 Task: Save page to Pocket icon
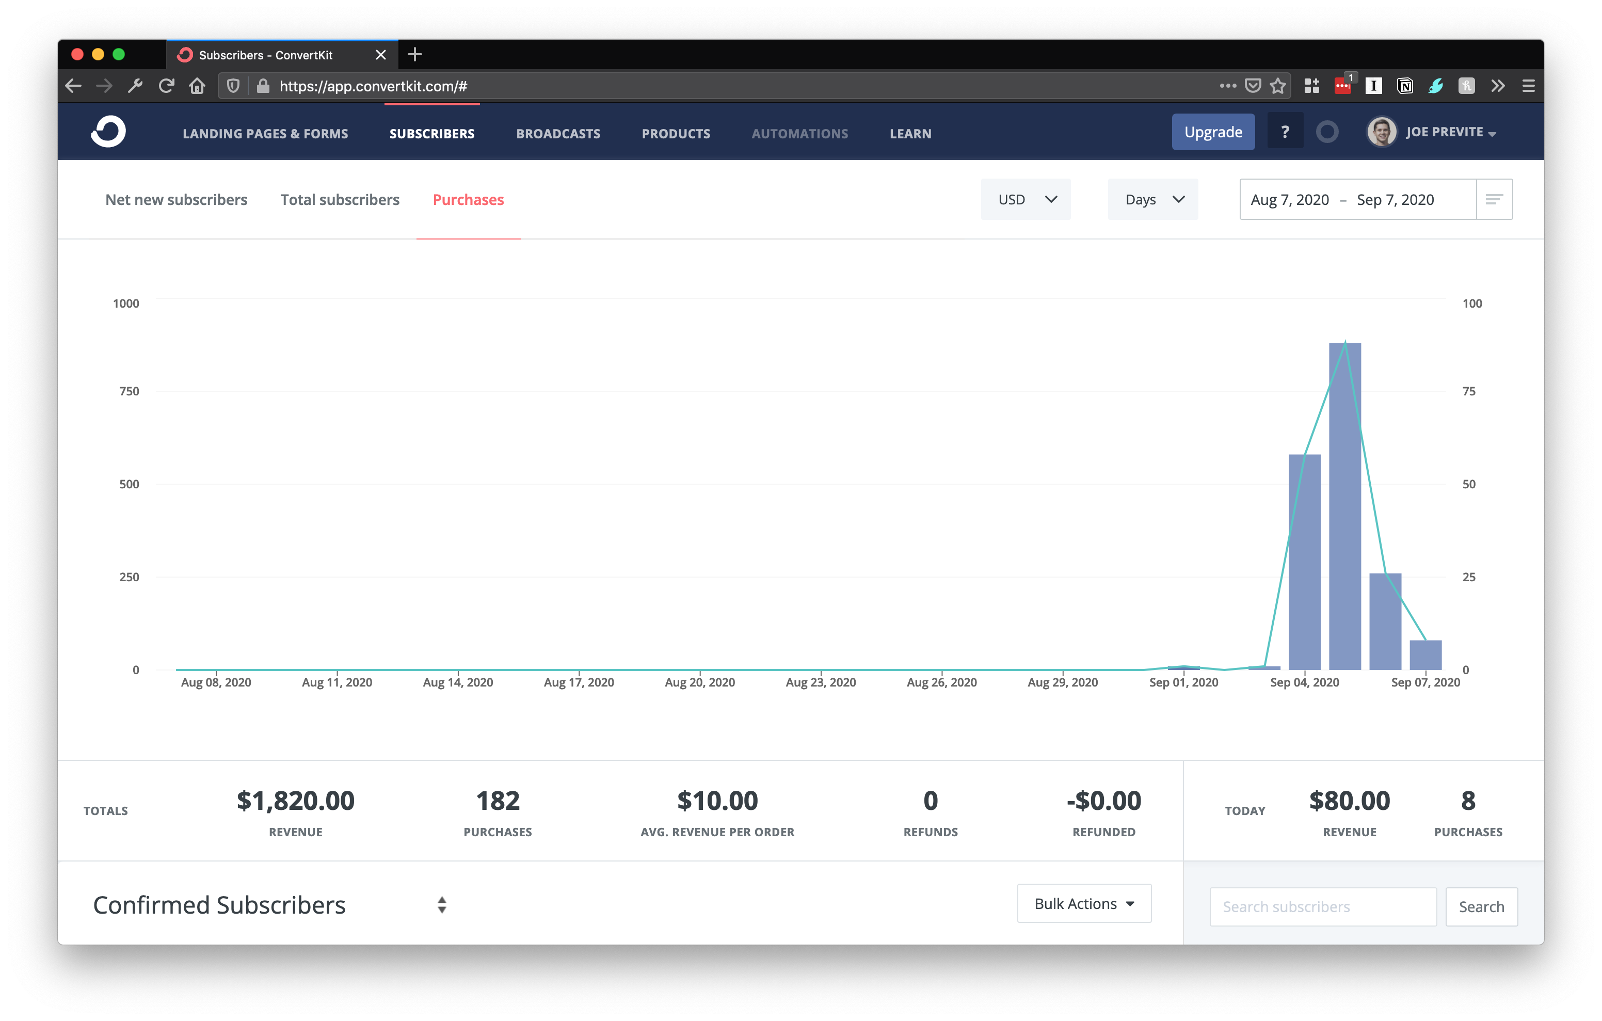click(x=1253, y=86)
